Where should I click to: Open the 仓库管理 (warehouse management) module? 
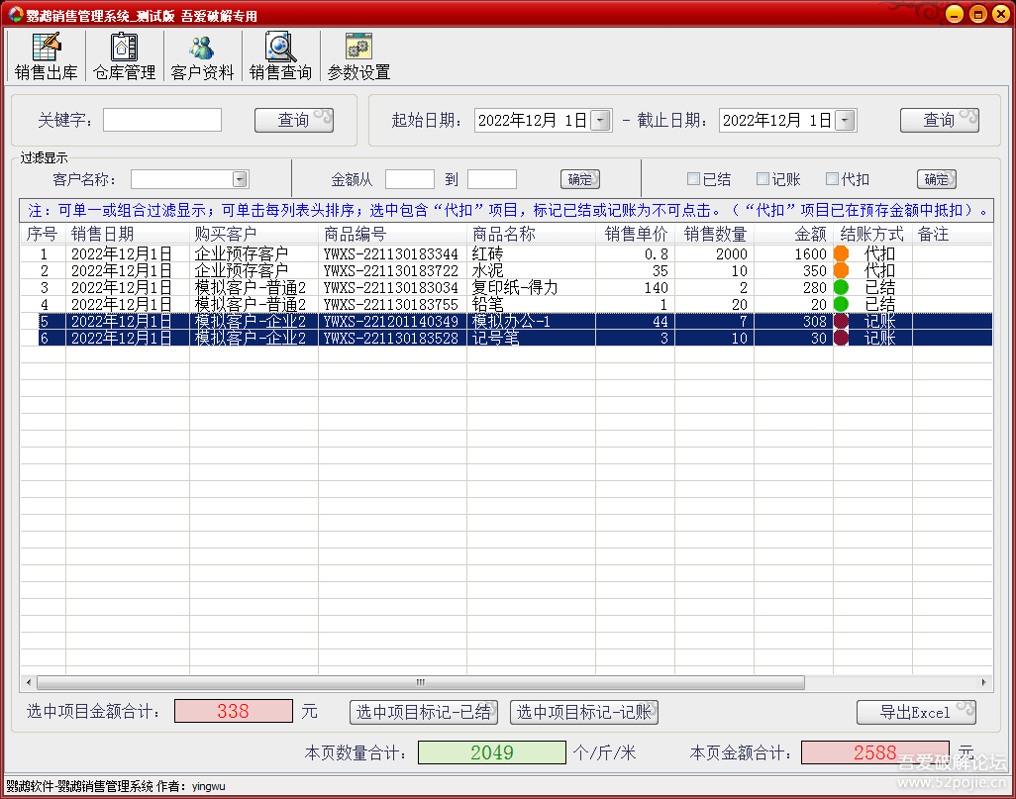(x=123, y=54)
